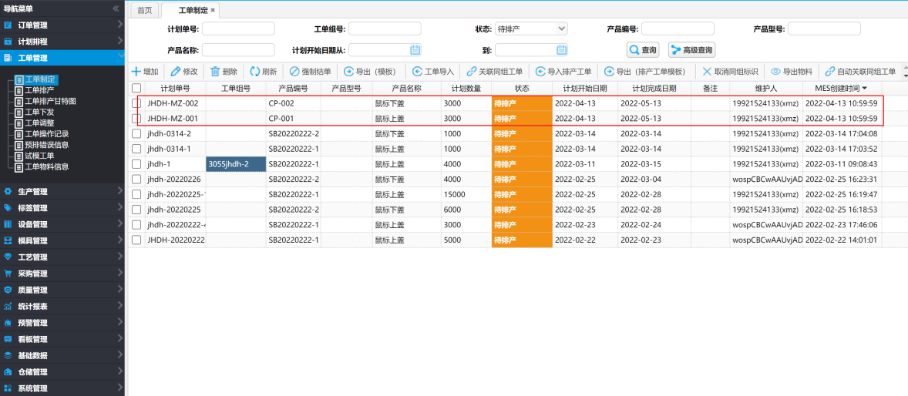
Task: Click the 产品型号 input field
Action: (824, 29)
